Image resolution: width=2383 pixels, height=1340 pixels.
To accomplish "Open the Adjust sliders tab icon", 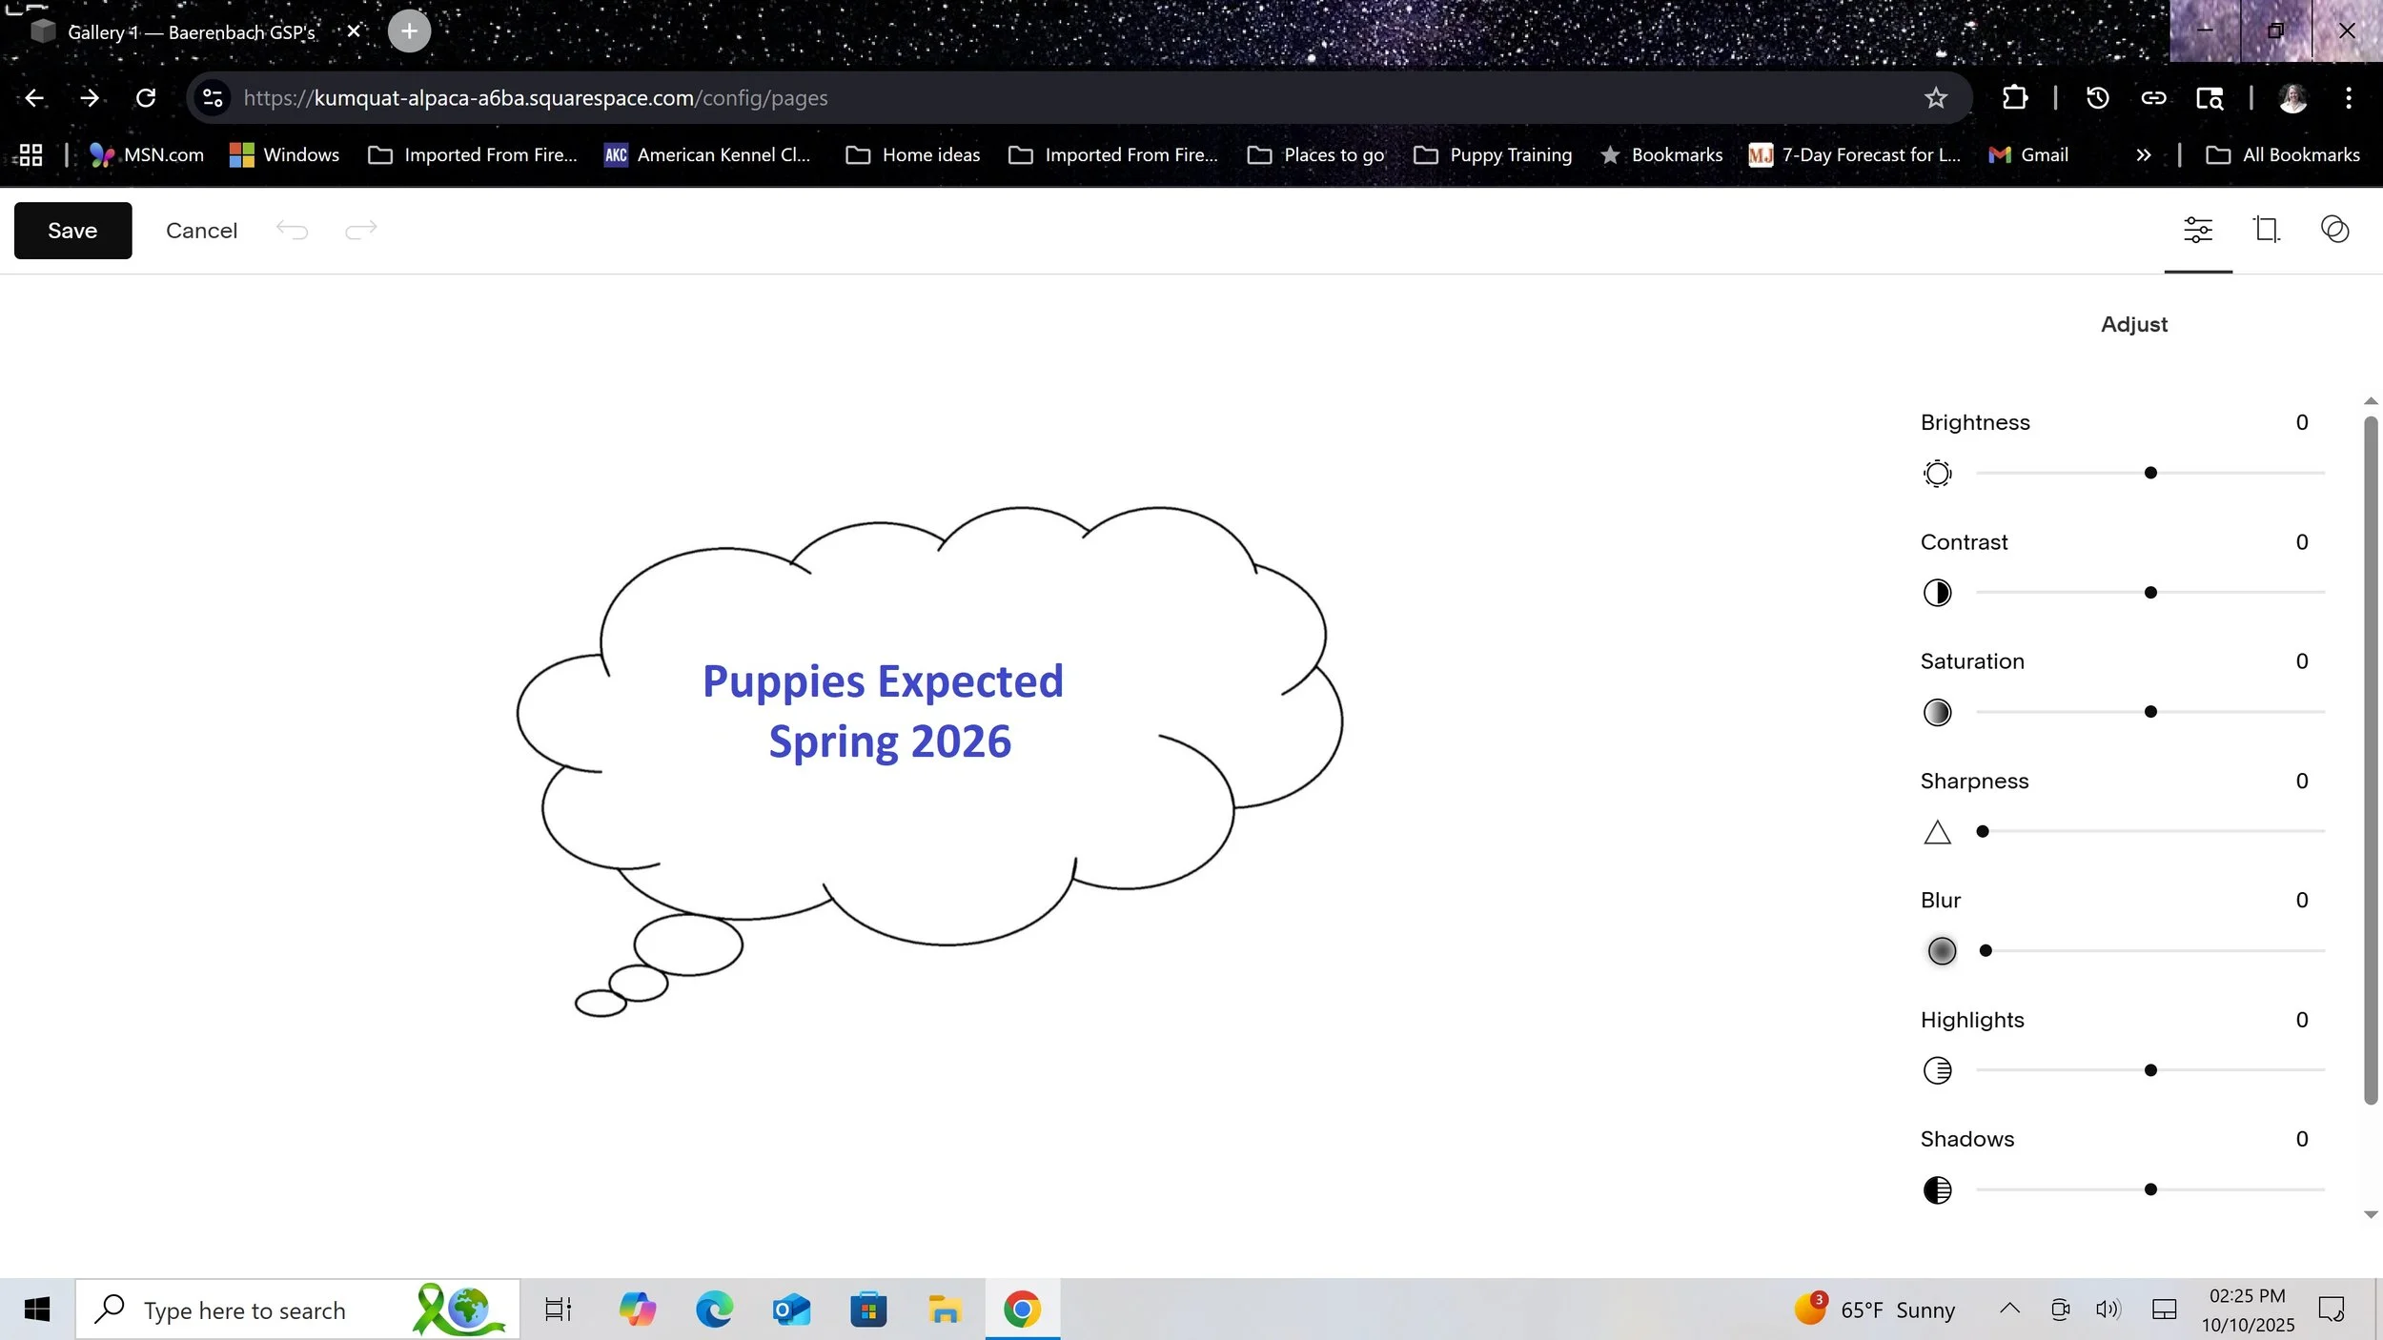I will click(2197, 230).
